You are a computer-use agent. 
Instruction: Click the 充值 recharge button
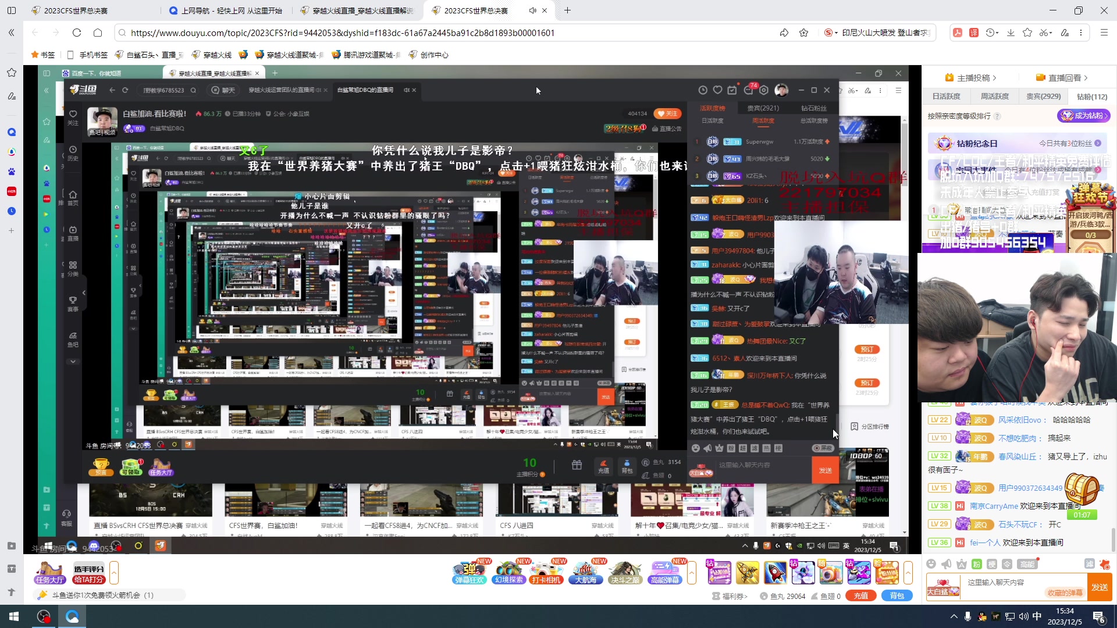point(861,595)
